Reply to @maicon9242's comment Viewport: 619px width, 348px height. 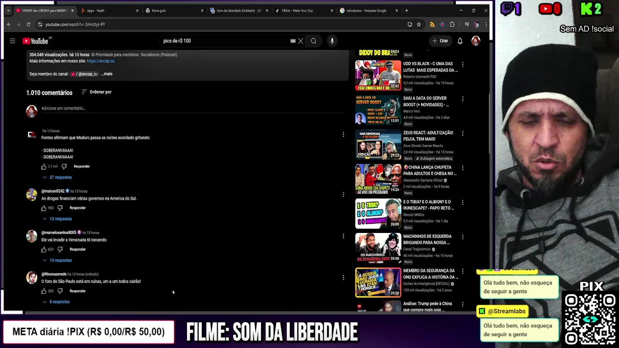(x=77, y=208)
